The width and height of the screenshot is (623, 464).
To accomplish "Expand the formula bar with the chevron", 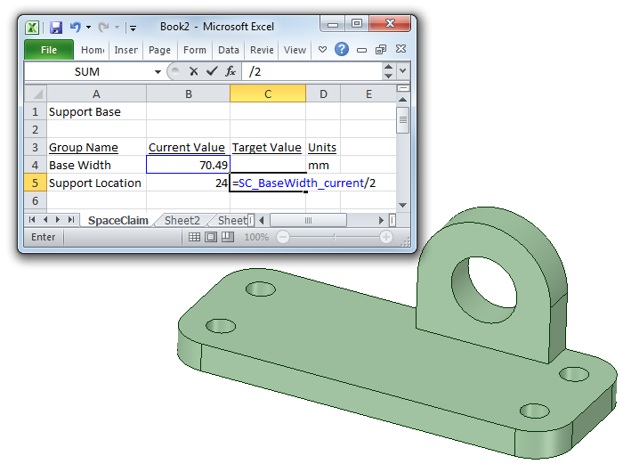I will [403, 70].
